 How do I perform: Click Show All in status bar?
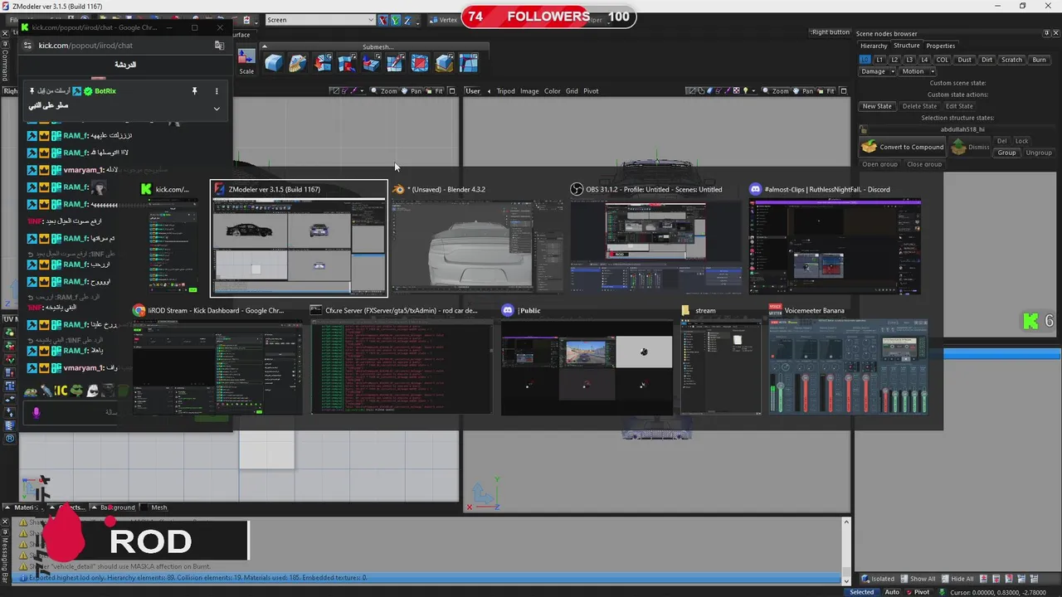(917, 579)
